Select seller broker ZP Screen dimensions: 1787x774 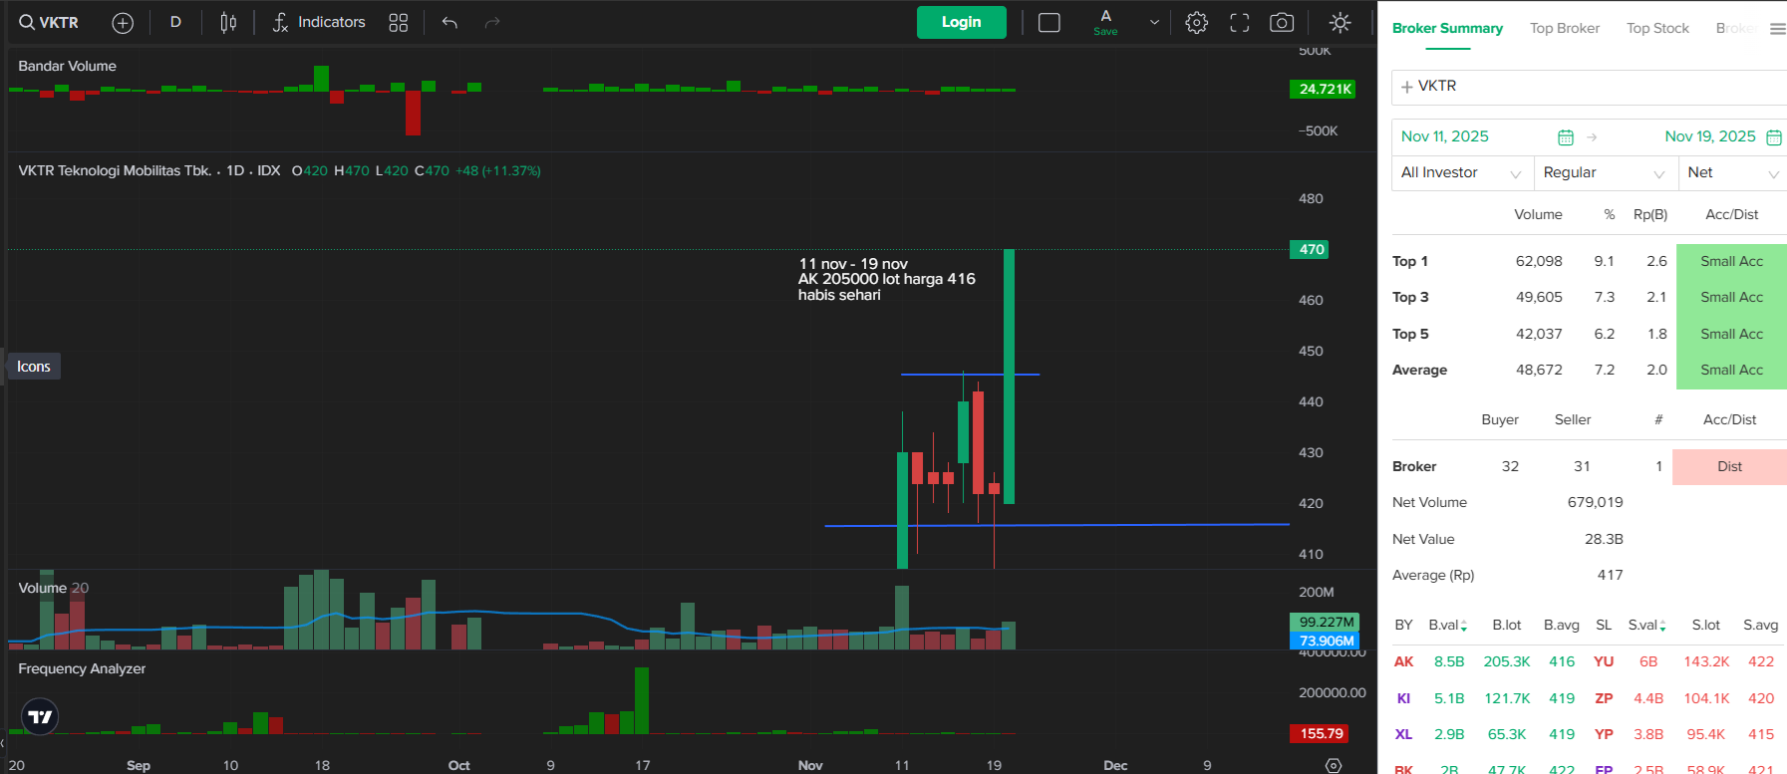pyautogui.click(x=1604, y=699)
